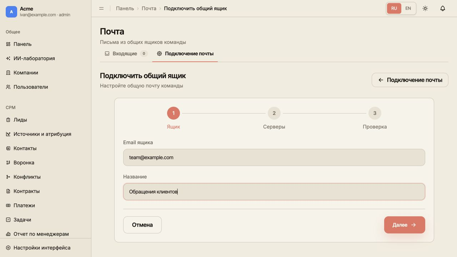
Task: Click the Контакты sidebar icon
Action: 8,148
